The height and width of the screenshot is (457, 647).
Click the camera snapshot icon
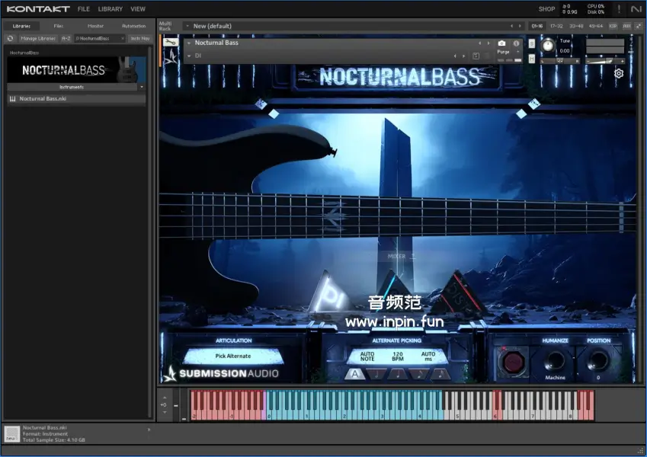click(x=501, y=43)
